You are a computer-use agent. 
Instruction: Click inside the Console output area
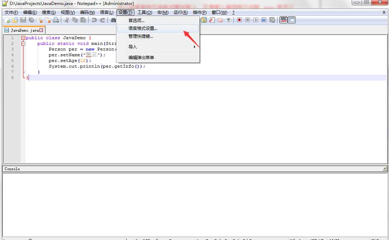[195, 204]
